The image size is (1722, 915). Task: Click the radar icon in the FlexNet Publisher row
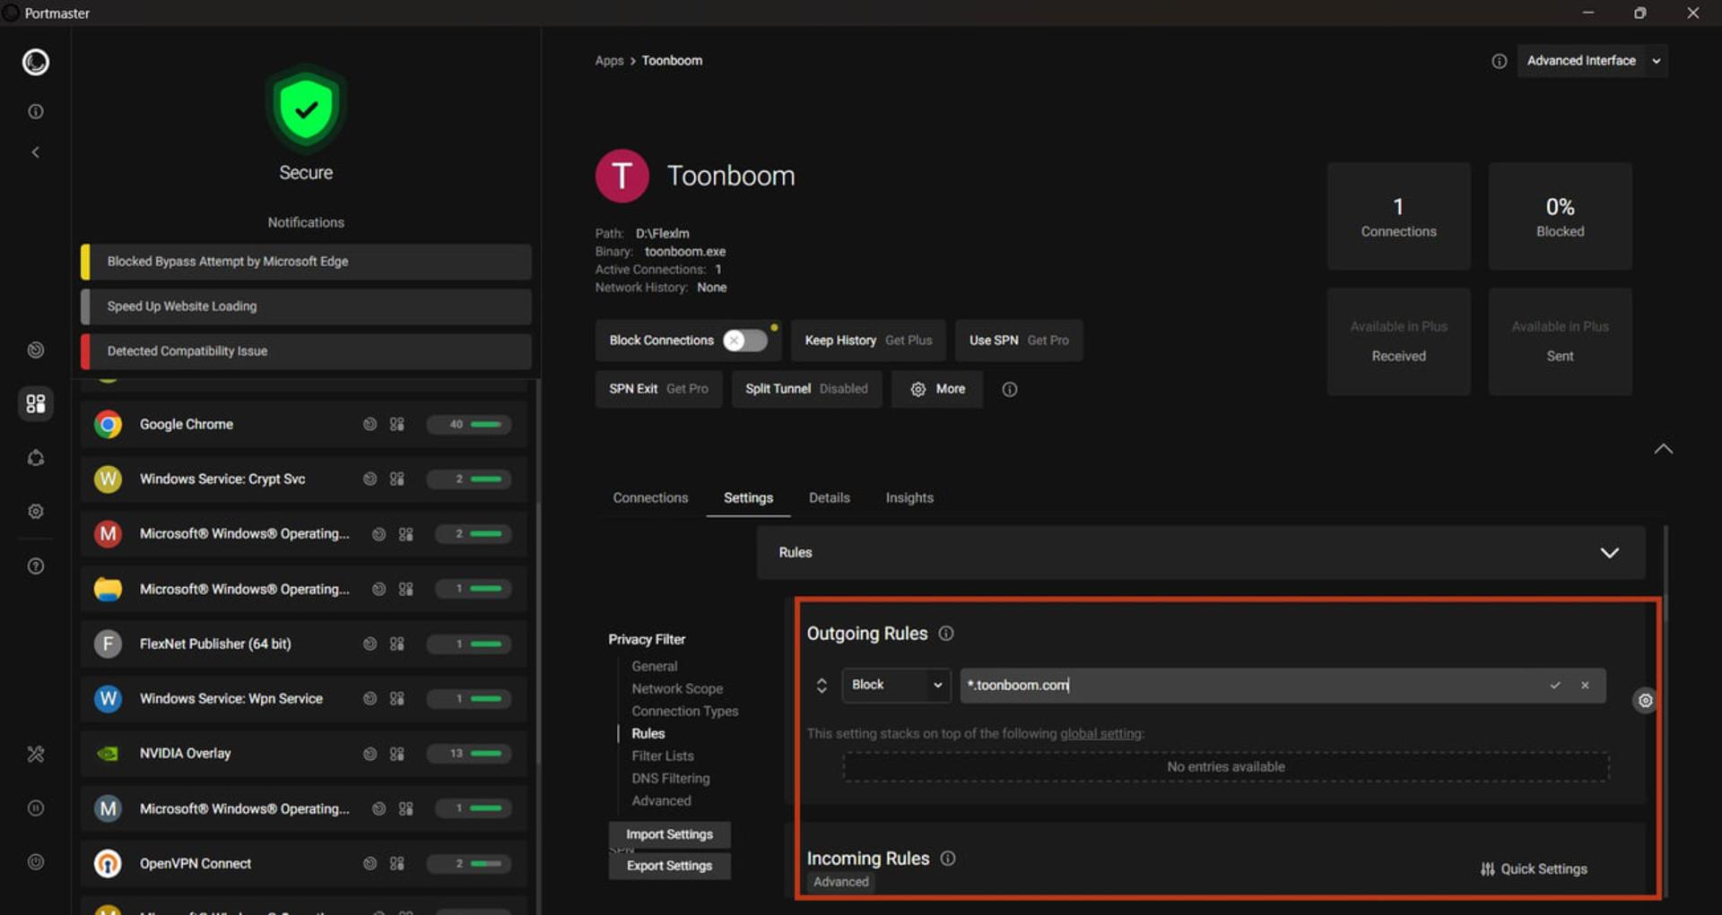point(370,643)
